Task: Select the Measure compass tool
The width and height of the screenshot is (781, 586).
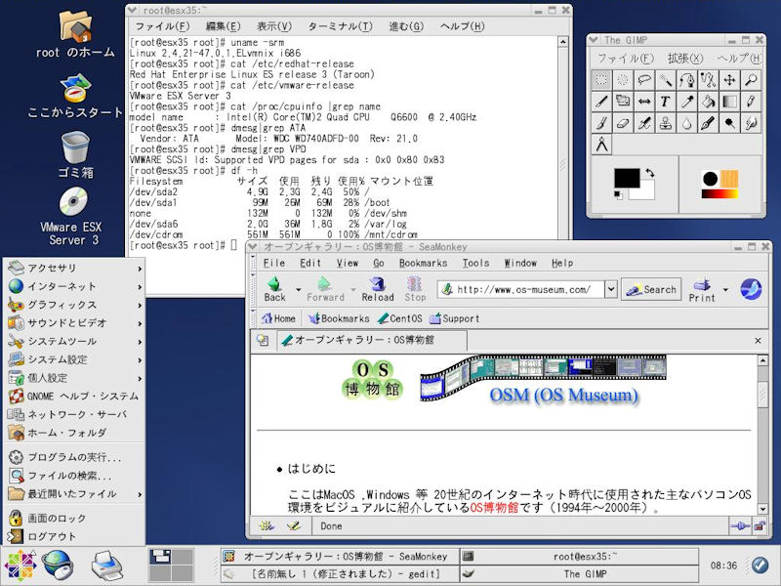Action: click(601, 145)
